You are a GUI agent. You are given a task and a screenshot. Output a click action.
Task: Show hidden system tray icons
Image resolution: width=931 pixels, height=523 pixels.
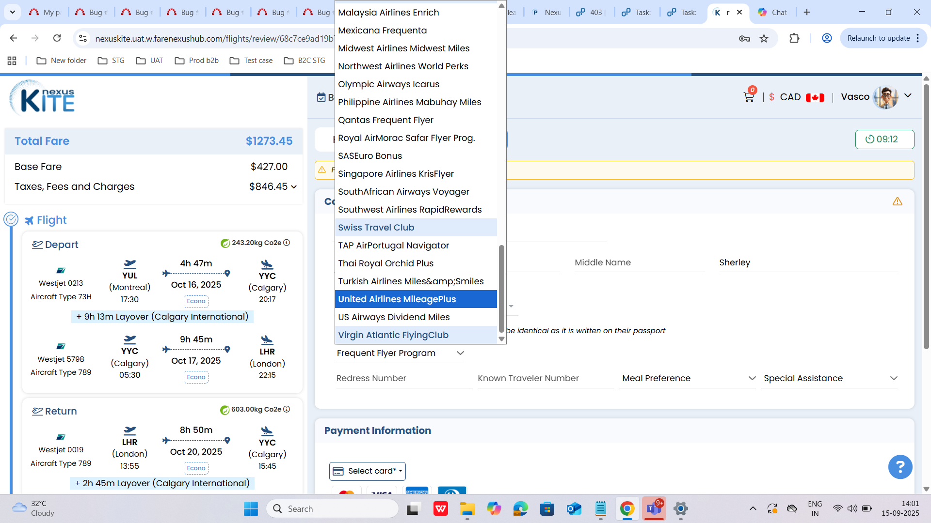[x=753, y=508]
